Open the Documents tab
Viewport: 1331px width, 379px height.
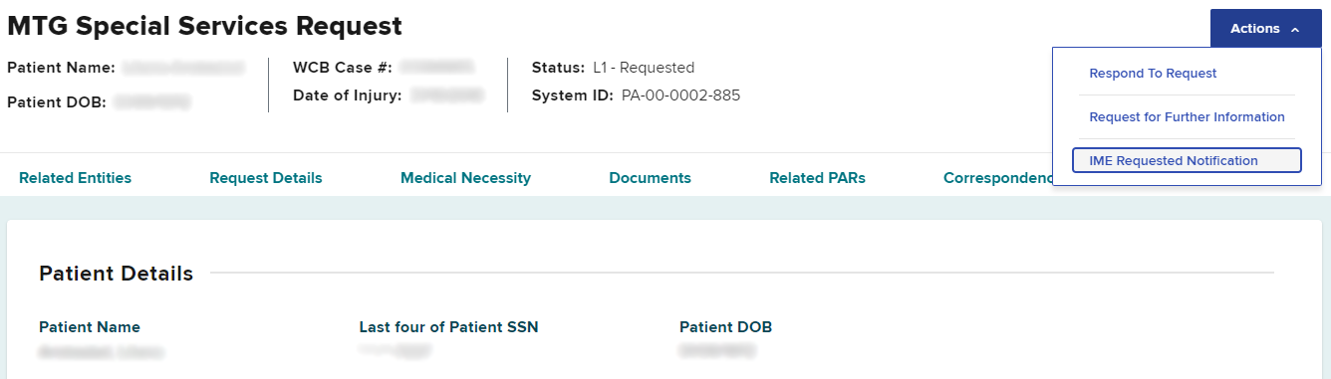tap(650, 178)
